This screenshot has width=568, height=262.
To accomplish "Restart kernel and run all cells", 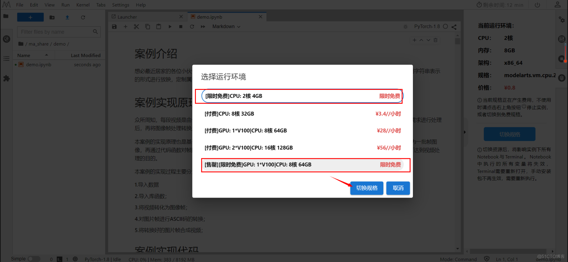I will (x=203, y=27).
